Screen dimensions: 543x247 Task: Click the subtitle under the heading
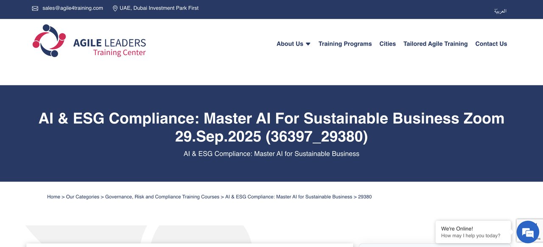271,154
